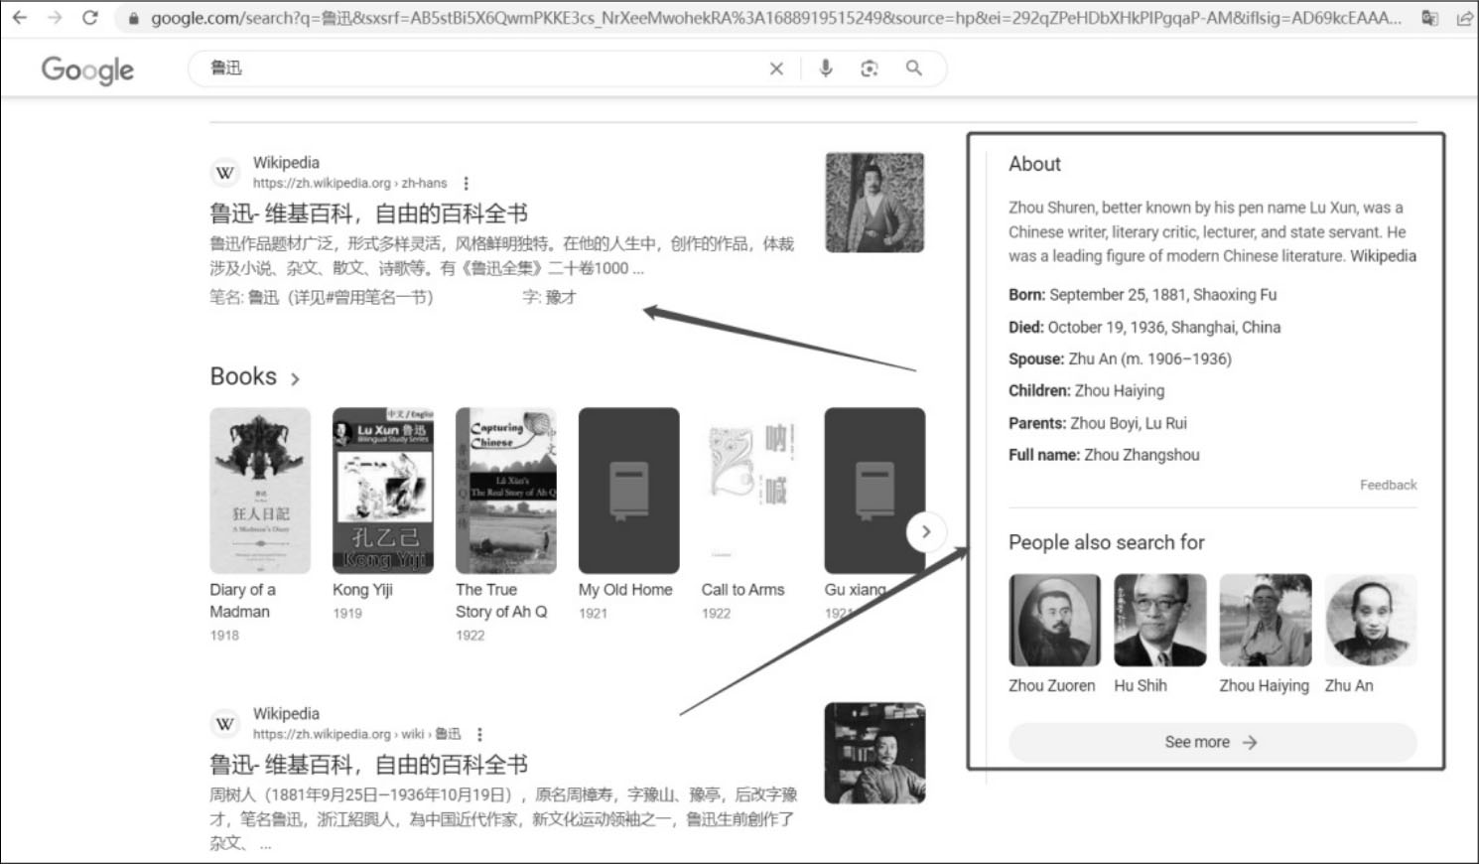Click the magnifying glass search icon
Image resolution: width=1479 pixels, height=864 pixels.
[913, 69]
